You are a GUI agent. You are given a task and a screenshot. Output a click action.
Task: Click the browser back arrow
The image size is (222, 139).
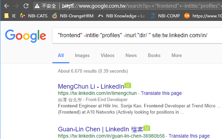(7, 6)
